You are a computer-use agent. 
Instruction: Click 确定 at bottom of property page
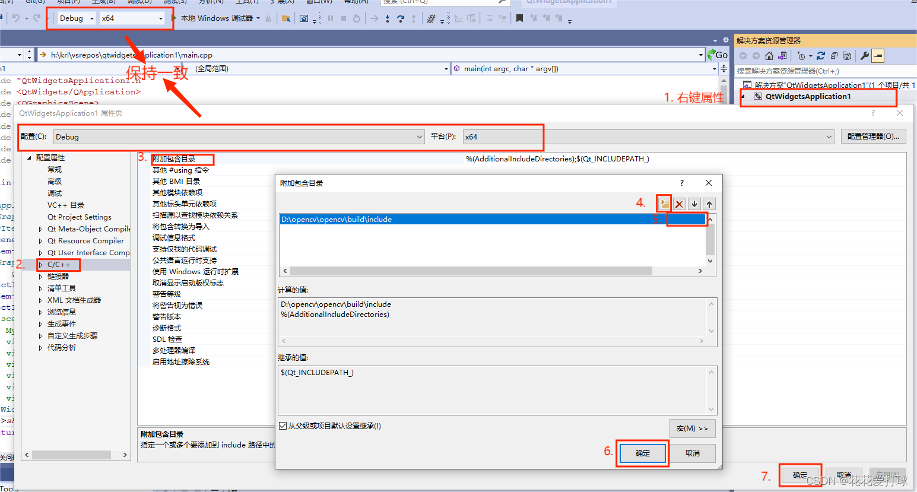[x=800, y=475]
